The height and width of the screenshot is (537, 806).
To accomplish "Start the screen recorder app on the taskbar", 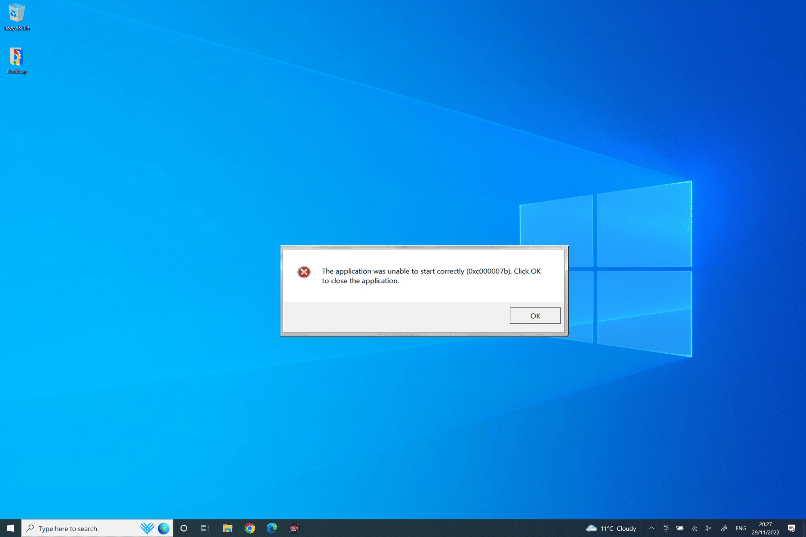I will pyautogui.click(x=294, y=528).
